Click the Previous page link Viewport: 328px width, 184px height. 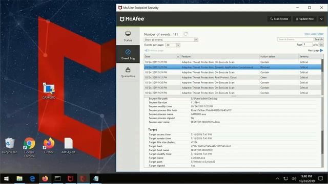154,51
